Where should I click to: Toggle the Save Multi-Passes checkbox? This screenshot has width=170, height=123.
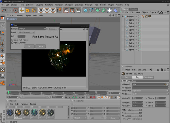tap(12, 40)
